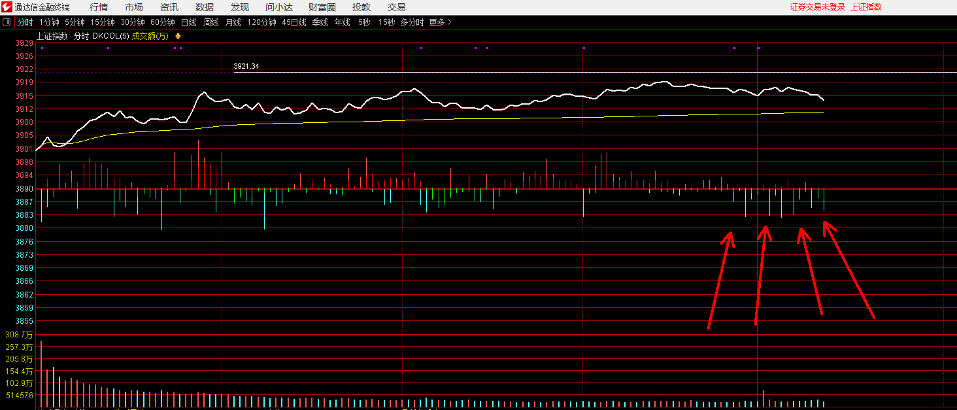
Task: Select the 分时 period tab
Action: (25, 22)
